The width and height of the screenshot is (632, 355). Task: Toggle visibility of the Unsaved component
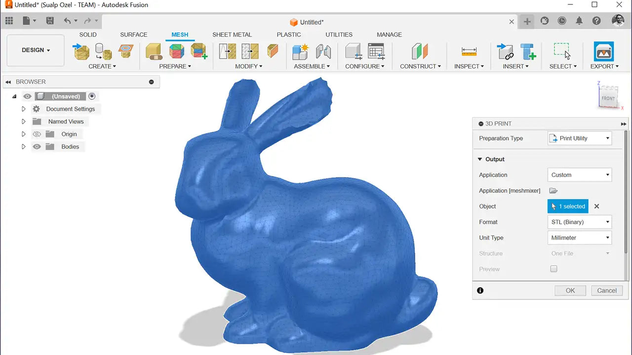click(x=27, y=96)
